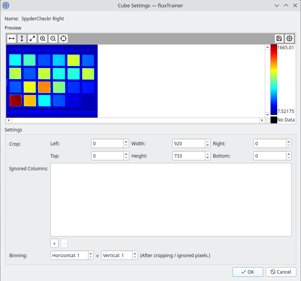This screenshot has height=281, width=301.
Task: Click the black No Data swatch
Action: (x=274, y=120)
